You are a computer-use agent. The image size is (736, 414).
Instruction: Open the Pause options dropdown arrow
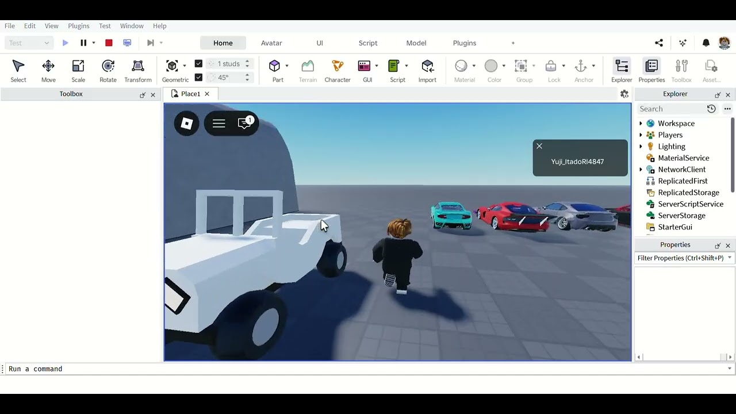coord(94,43)
